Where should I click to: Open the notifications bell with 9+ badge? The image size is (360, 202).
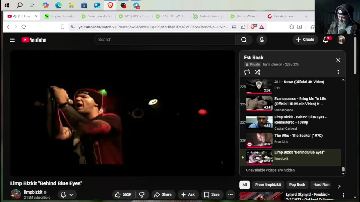[x=326, y=40]
